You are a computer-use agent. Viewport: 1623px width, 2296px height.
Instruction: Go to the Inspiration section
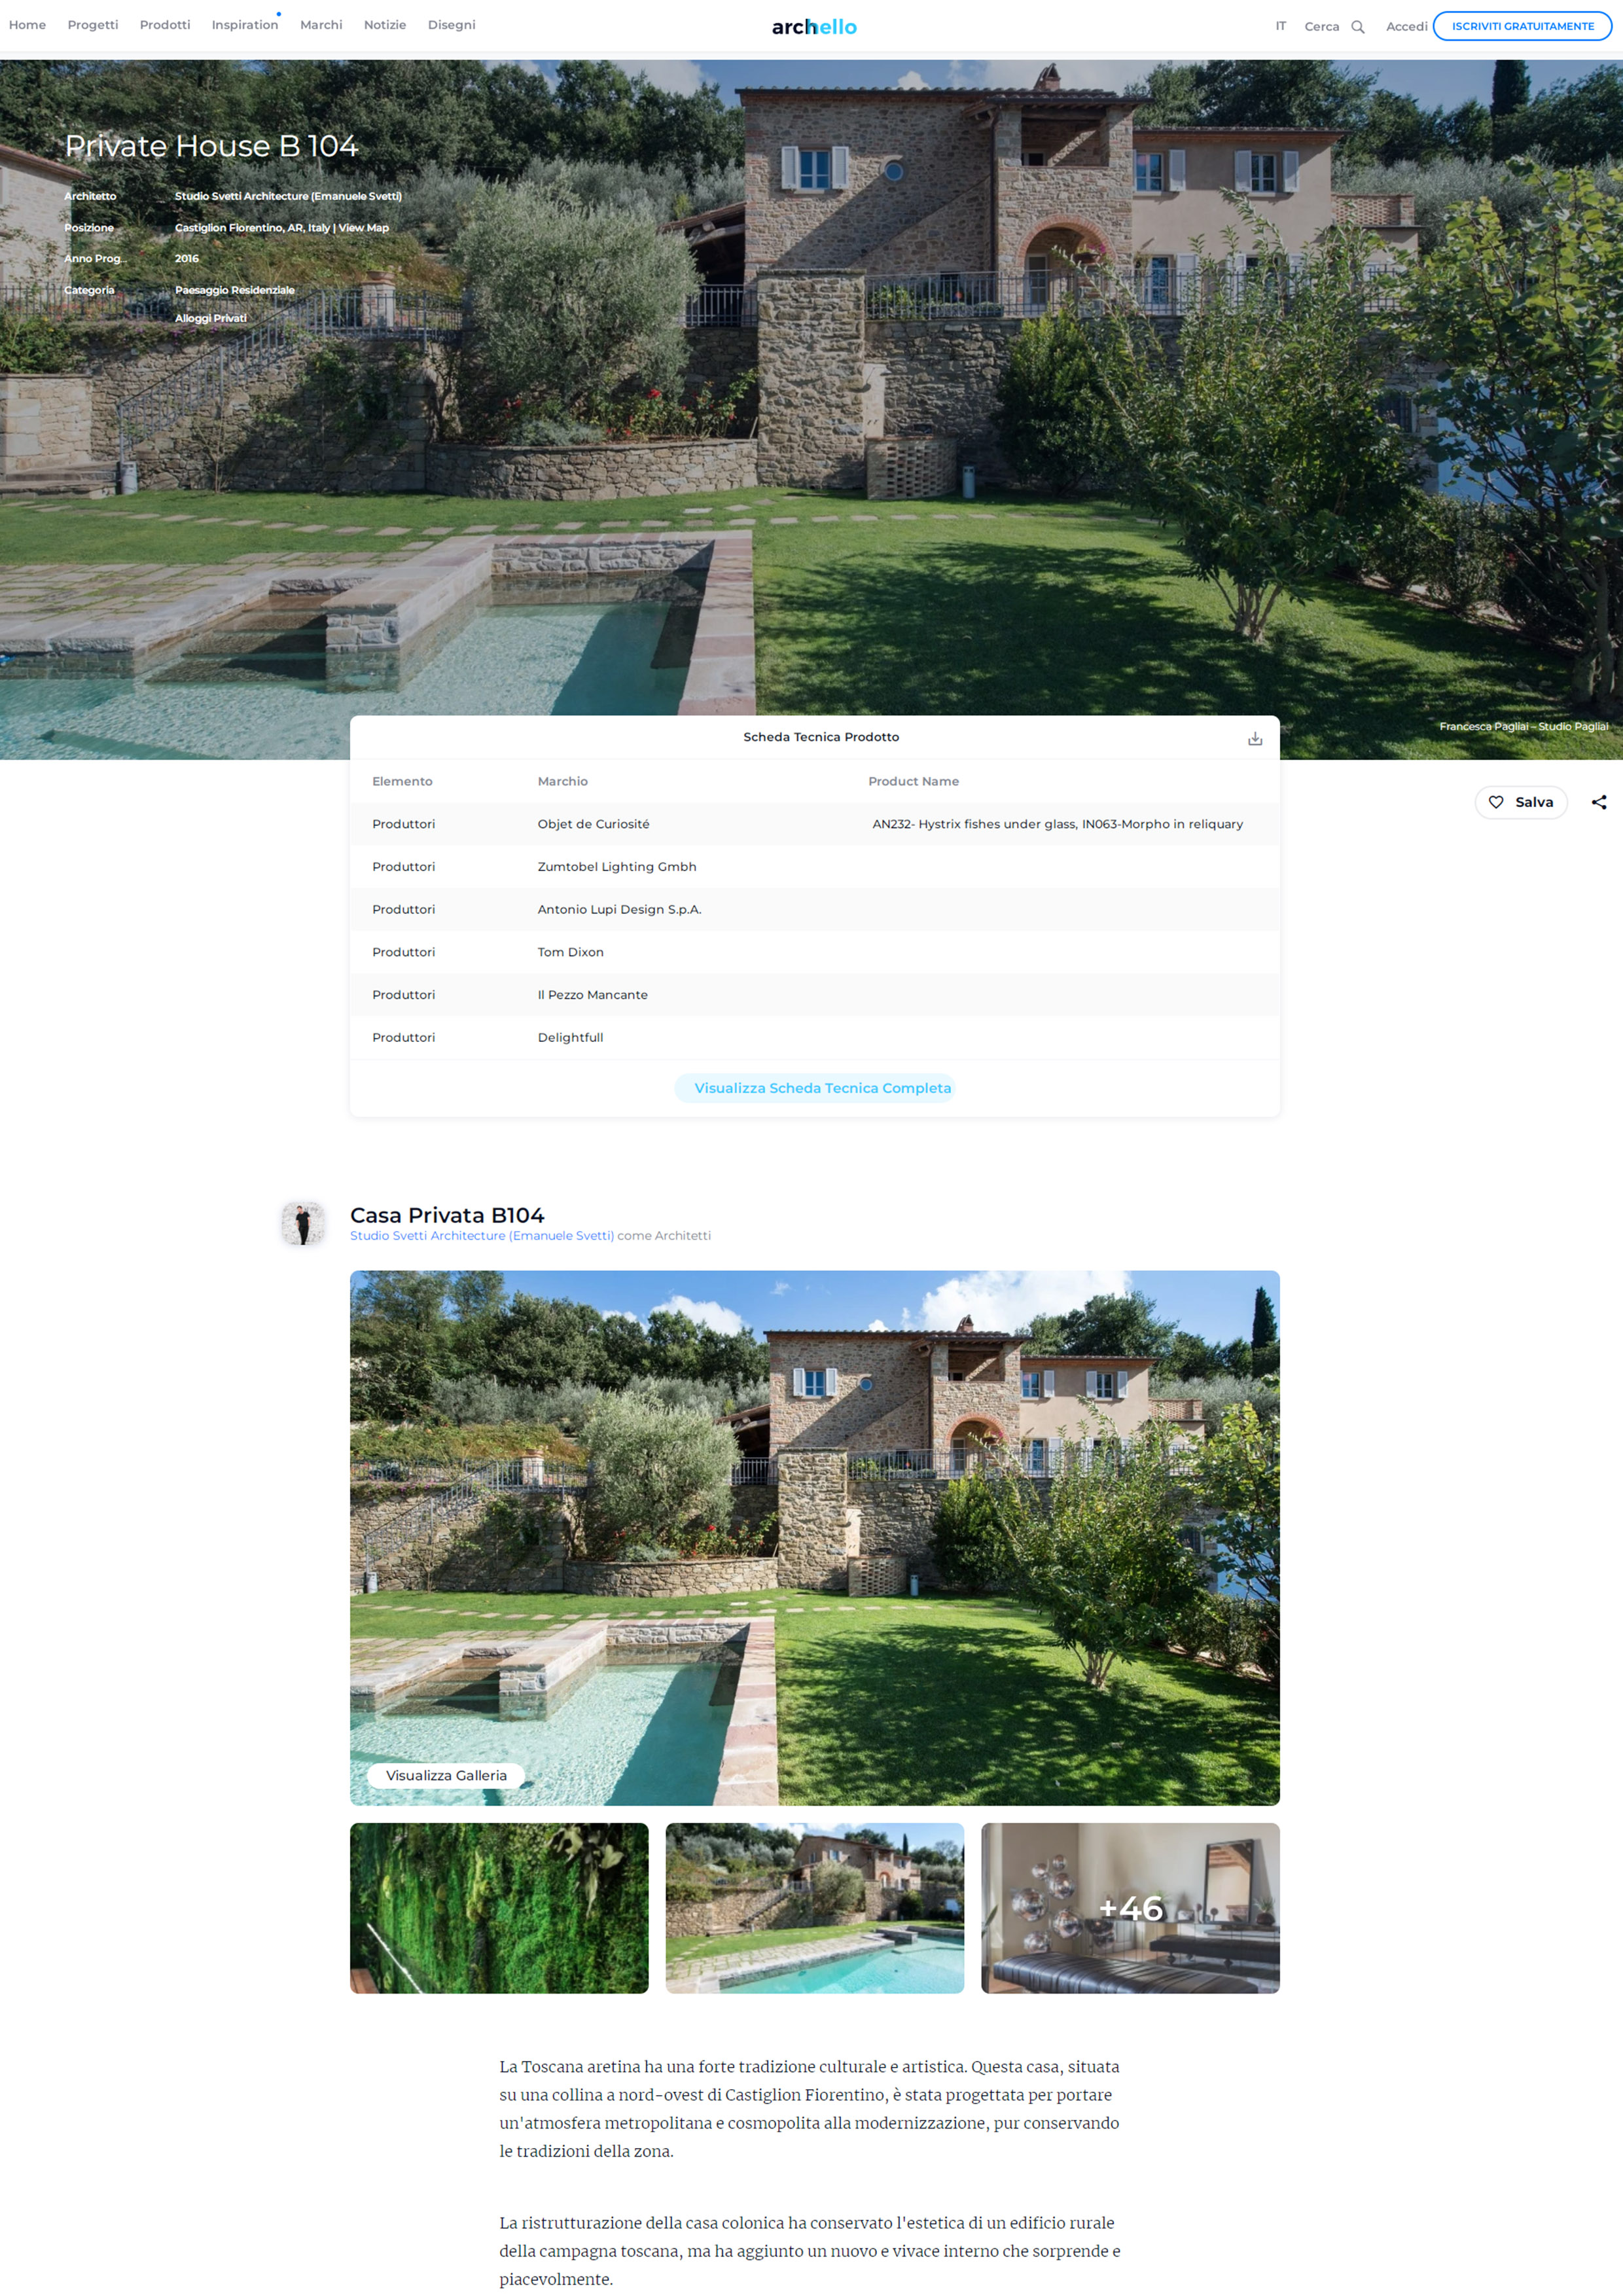pyautogui.click(x=245, y=25)
